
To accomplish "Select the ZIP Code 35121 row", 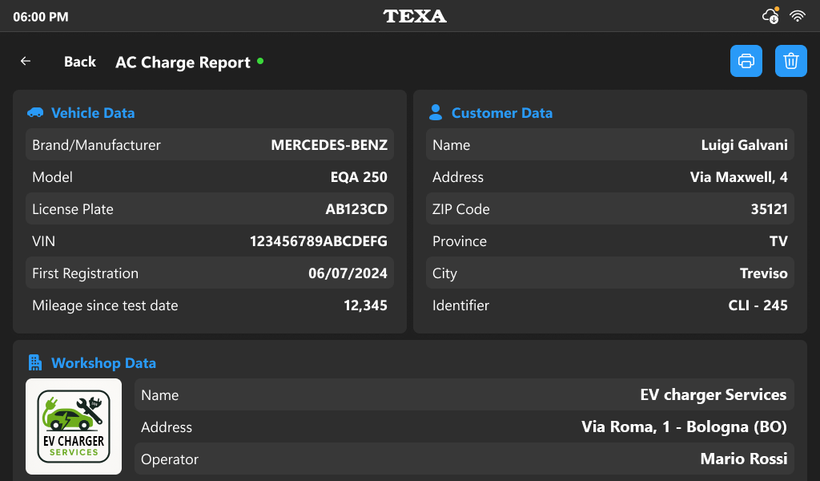I will [610, 209].
